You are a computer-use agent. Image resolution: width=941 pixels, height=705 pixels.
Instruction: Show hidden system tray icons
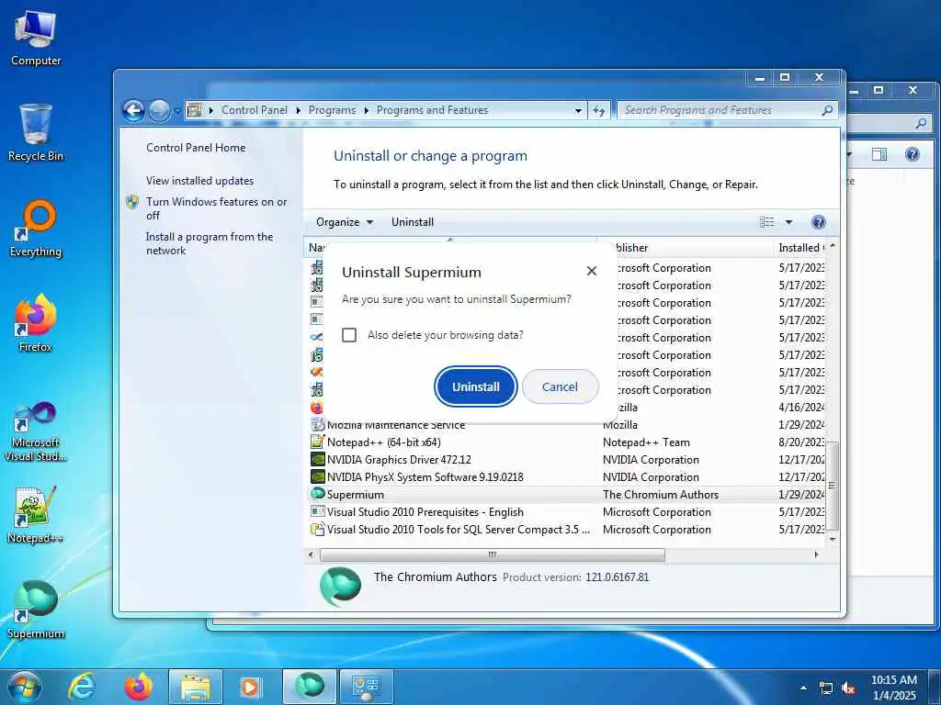(803, 688)
